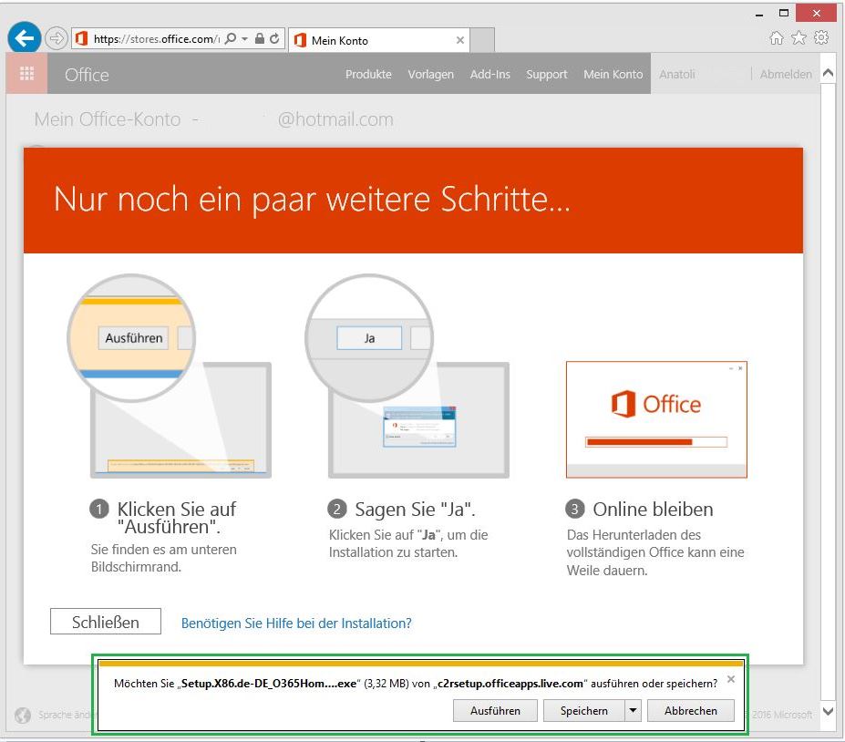This screenshot has height=742, width=845.
Task: Click the back navigation arrow
Action: click(x=24, y=37)
